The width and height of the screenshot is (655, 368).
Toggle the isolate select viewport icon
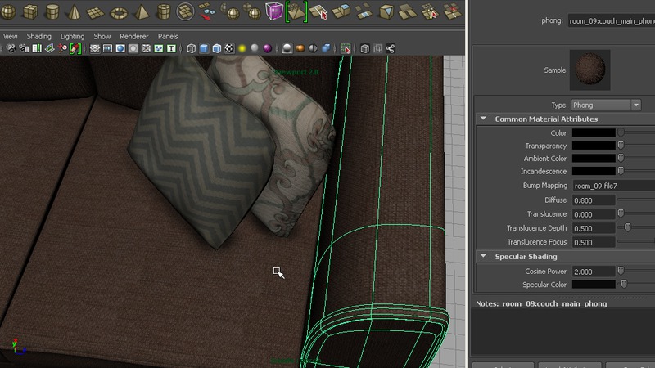(346, 49)
